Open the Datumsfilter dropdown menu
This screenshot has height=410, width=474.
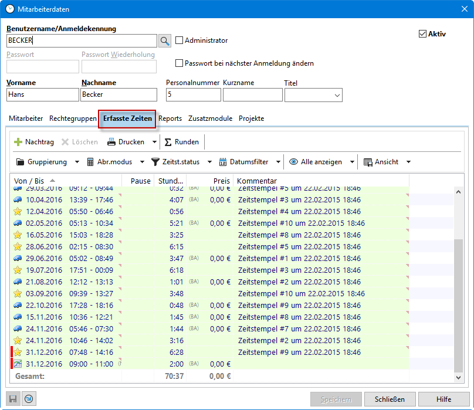[277, 162]
